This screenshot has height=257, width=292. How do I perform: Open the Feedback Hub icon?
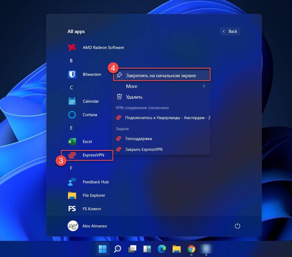pos(72,182)
